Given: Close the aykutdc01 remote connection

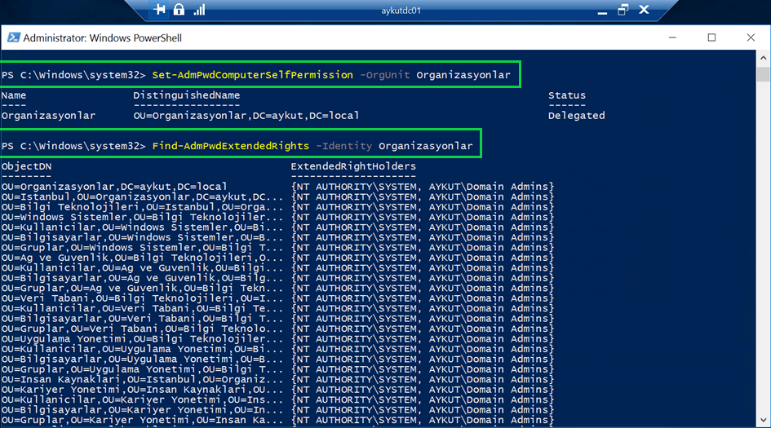Looking at the screenshot, I should 645,10.
